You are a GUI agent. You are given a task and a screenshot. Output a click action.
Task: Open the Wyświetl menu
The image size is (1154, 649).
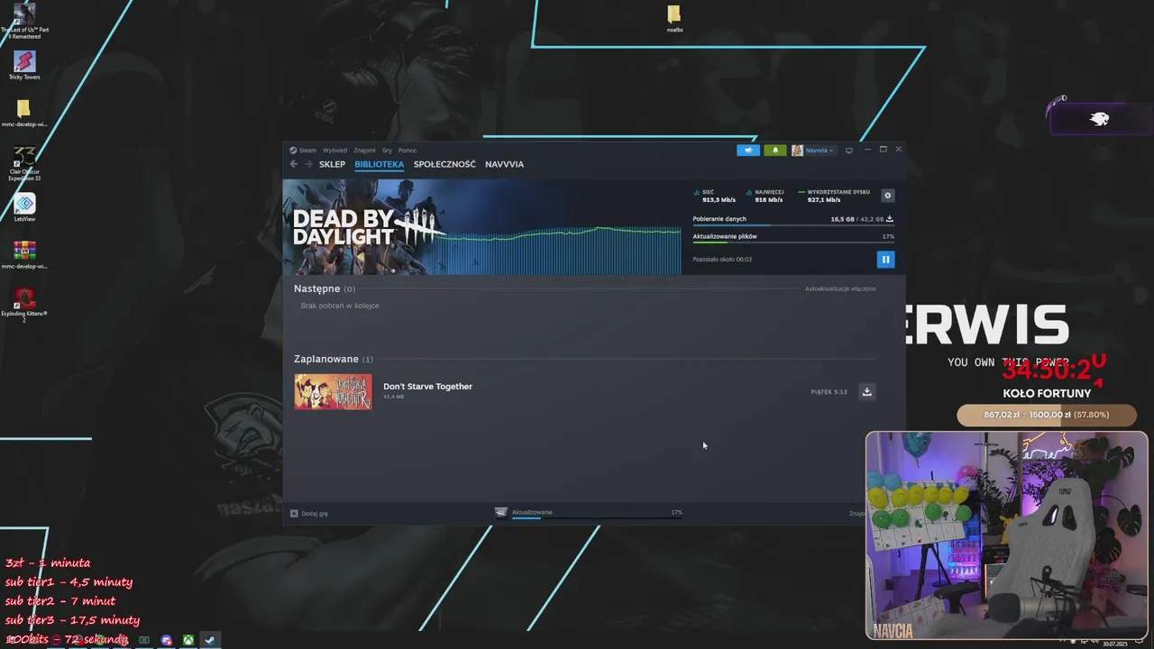pyautogui.click(x=334, y=151)
